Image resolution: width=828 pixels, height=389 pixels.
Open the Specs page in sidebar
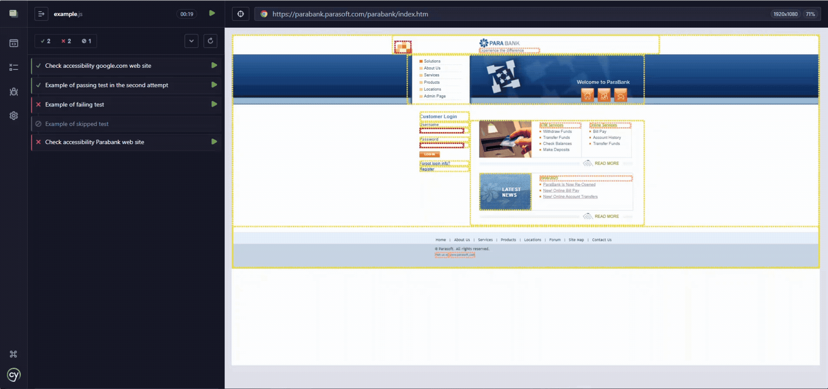pyautogui.click(x=13, y=43)
